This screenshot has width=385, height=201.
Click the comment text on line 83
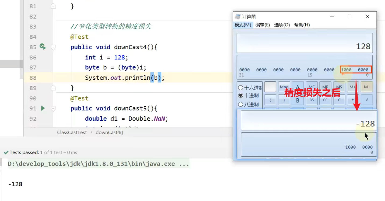pyautogui.click(x=111, y=26)
